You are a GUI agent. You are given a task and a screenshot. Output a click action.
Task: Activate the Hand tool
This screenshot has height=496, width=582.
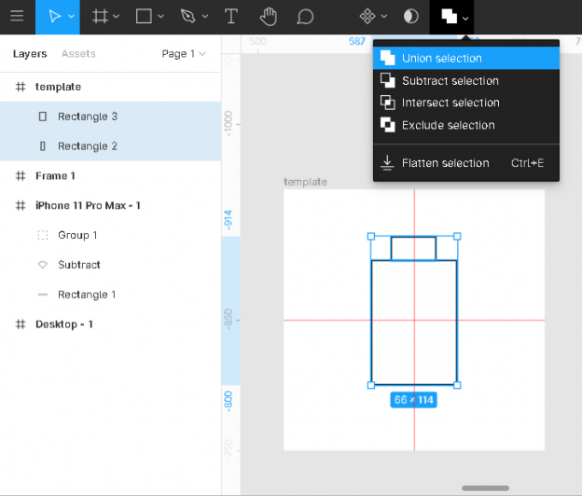(x=269, y=17)
